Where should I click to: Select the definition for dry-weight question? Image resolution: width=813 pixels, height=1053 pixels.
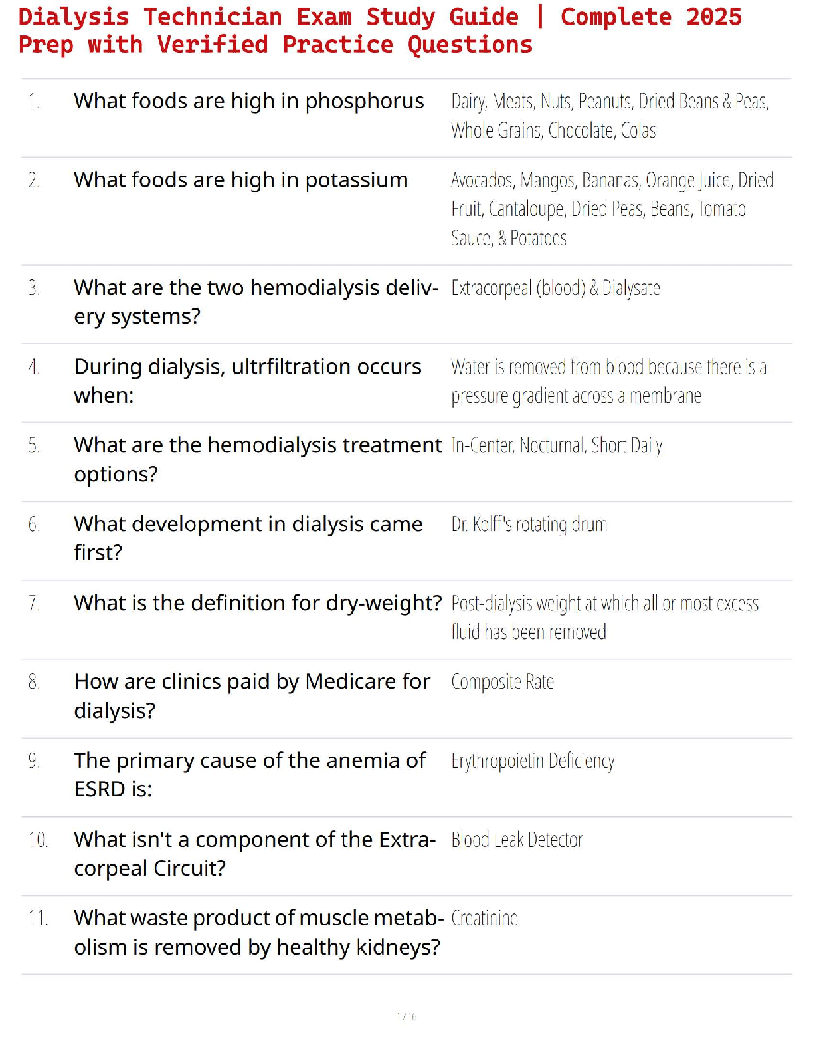[257, 603]
